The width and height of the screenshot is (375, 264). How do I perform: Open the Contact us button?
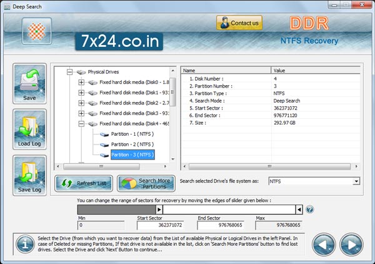239,23
